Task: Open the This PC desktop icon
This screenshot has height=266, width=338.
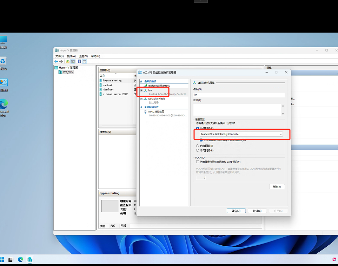Action: 4,42
